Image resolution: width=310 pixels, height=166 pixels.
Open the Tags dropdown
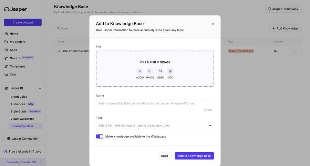(155, 126)
